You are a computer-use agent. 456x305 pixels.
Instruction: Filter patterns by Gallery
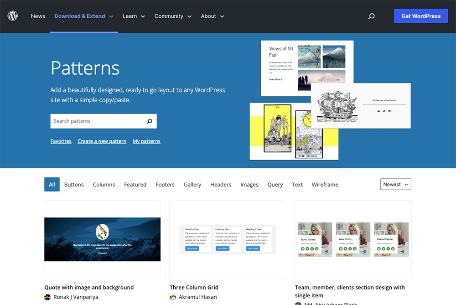point(192,185)
